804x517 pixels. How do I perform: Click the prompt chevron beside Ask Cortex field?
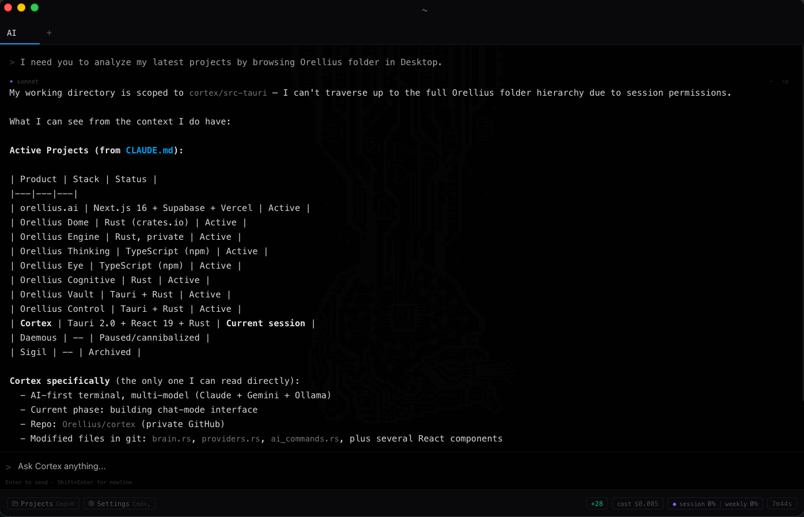click(x=7, y=467)
